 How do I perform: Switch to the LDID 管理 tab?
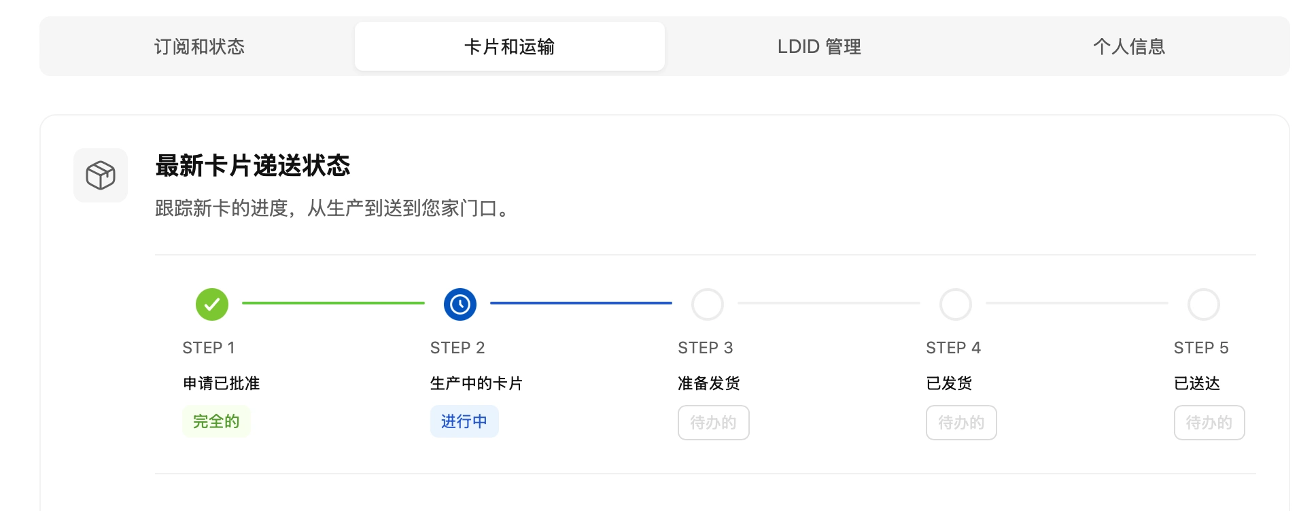point(819,47)
